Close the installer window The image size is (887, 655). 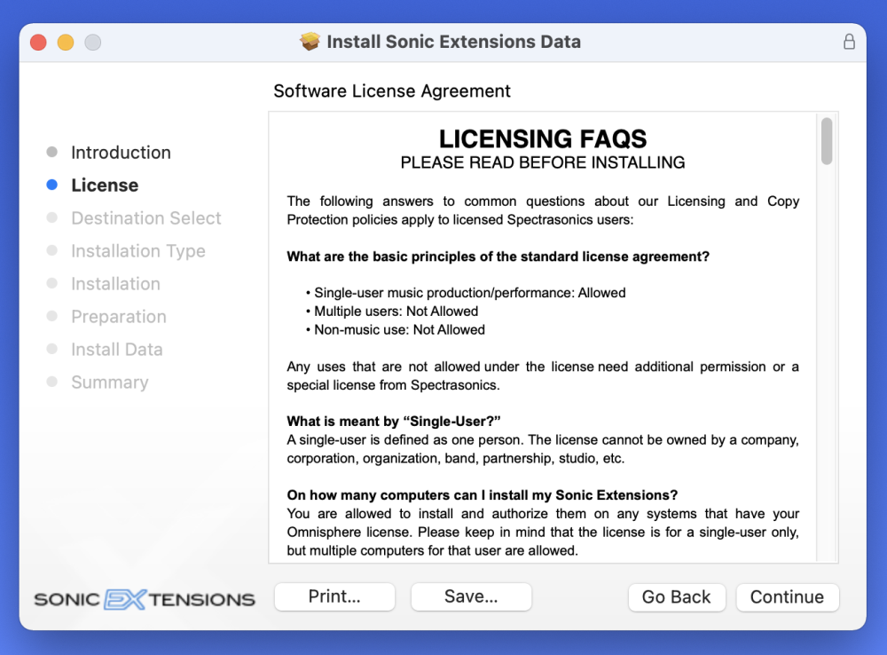(38, 43)
